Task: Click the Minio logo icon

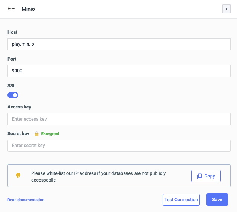Action: [x=11, y=9]
